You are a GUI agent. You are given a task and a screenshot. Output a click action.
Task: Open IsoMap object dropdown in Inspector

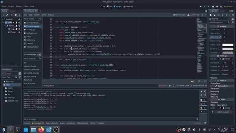[x=220, y=19]
